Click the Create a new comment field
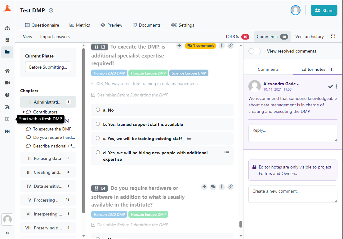Image resolution: width=343 pixels, height=239 pixels. pos(293,194)
